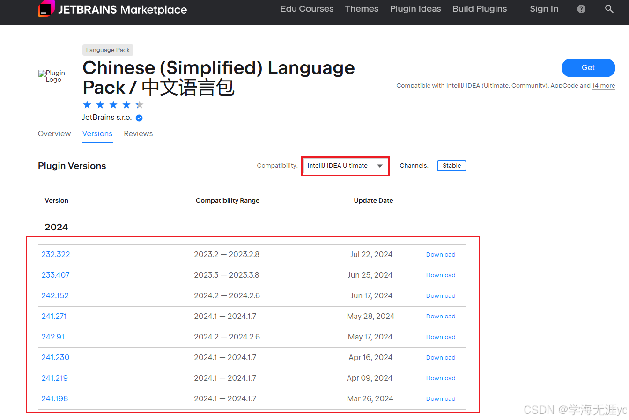Image resolution: width=629 pixels, height=420 pixels.
Task: Click the blue Get button
Action: coord(588,68)
